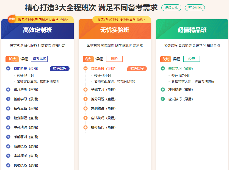Collapse 技能阶段 minus icon in 高效定制班

point(8,69)
